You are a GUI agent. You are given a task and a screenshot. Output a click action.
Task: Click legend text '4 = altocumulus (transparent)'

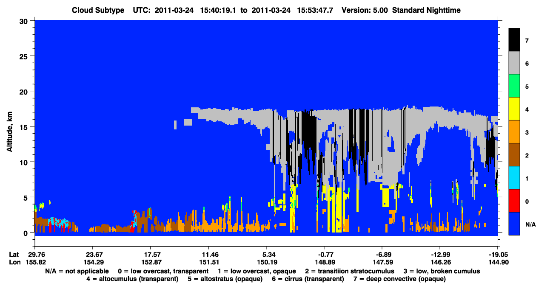132,279
